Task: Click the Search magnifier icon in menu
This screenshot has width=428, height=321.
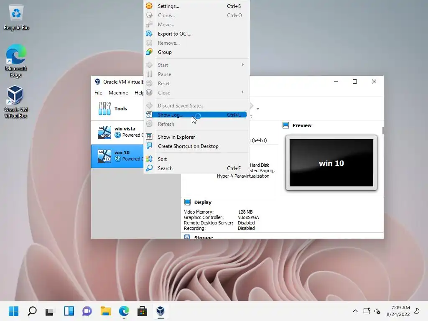Action: point(149,168)
